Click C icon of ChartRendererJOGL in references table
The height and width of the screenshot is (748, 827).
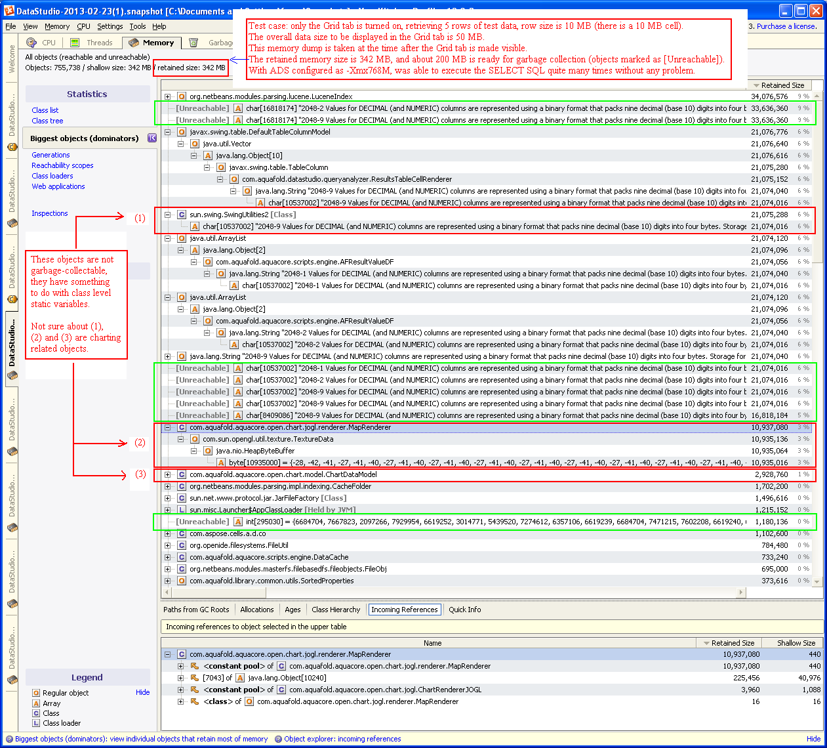281,690
